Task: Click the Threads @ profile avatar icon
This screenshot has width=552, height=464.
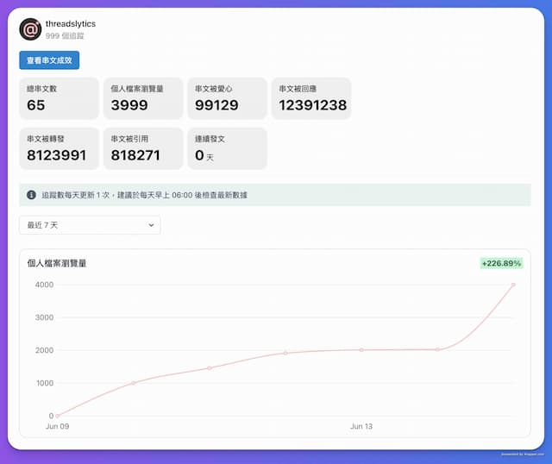Action: 30,29
